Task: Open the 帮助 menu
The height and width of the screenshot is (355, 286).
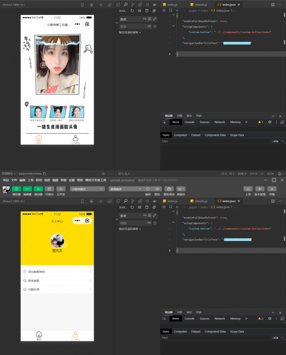Action: (x=80, y=180)
